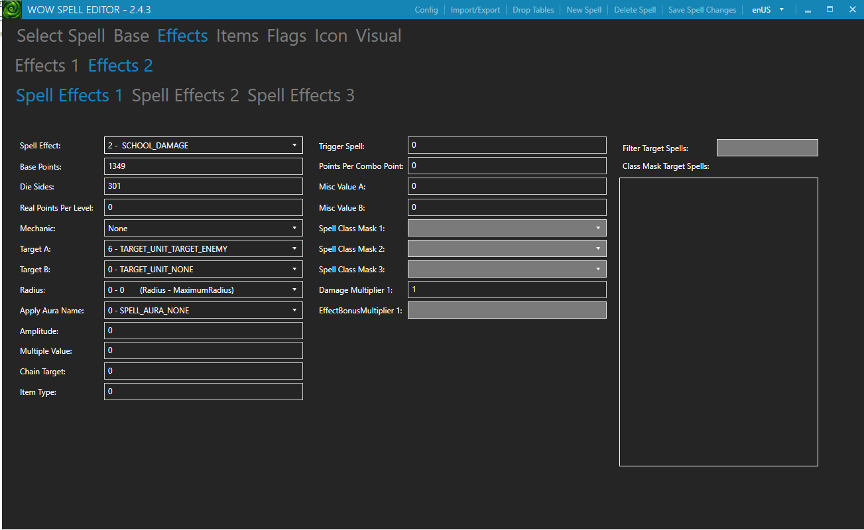Click the WoW Spell Editor logo icon
The width and height of the screenshot is (864, 530).
[x=11, y=9]
